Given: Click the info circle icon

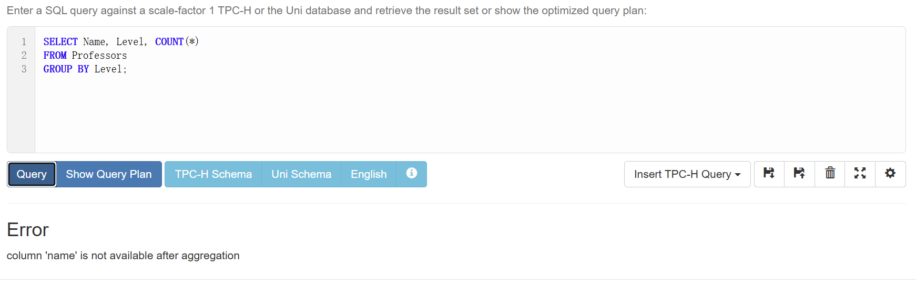Looking at the screenshot, I should click(x=411, y=174).
